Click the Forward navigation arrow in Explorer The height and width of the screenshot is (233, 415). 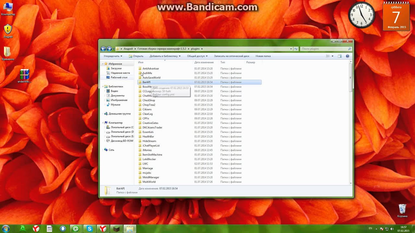pyautogui.click(x=109, y=49)
